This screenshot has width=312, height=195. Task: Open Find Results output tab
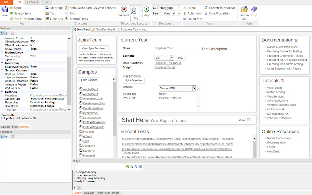112,193
